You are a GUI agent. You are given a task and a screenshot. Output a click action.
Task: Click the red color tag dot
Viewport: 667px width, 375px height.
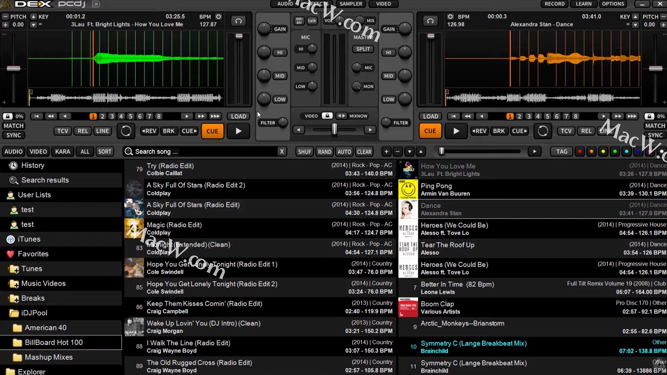[579, 152]
